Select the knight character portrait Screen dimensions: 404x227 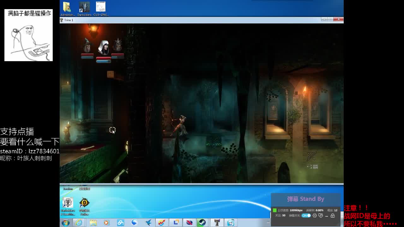(x=118, y=45)
